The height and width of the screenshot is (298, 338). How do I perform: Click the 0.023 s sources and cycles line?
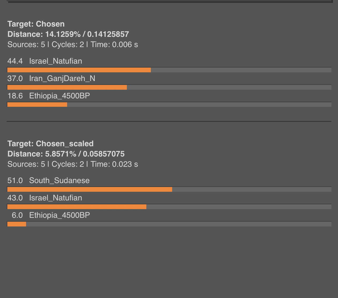(73, 164)
